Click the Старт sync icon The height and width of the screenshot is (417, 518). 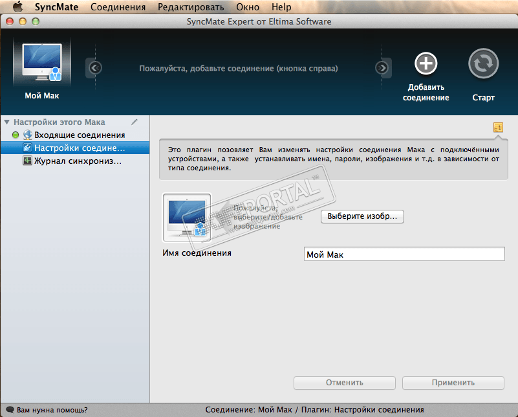(483, 63)
